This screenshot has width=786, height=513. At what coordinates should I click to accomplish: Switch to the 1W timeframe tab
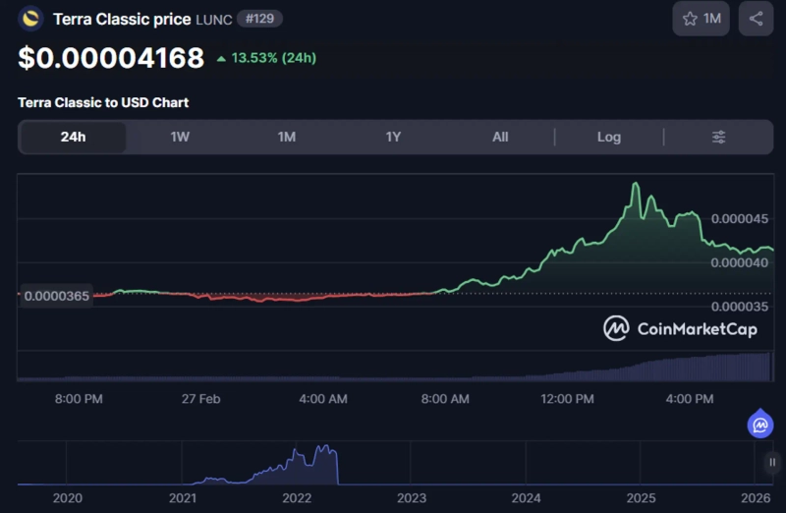(x=180, y=138)
